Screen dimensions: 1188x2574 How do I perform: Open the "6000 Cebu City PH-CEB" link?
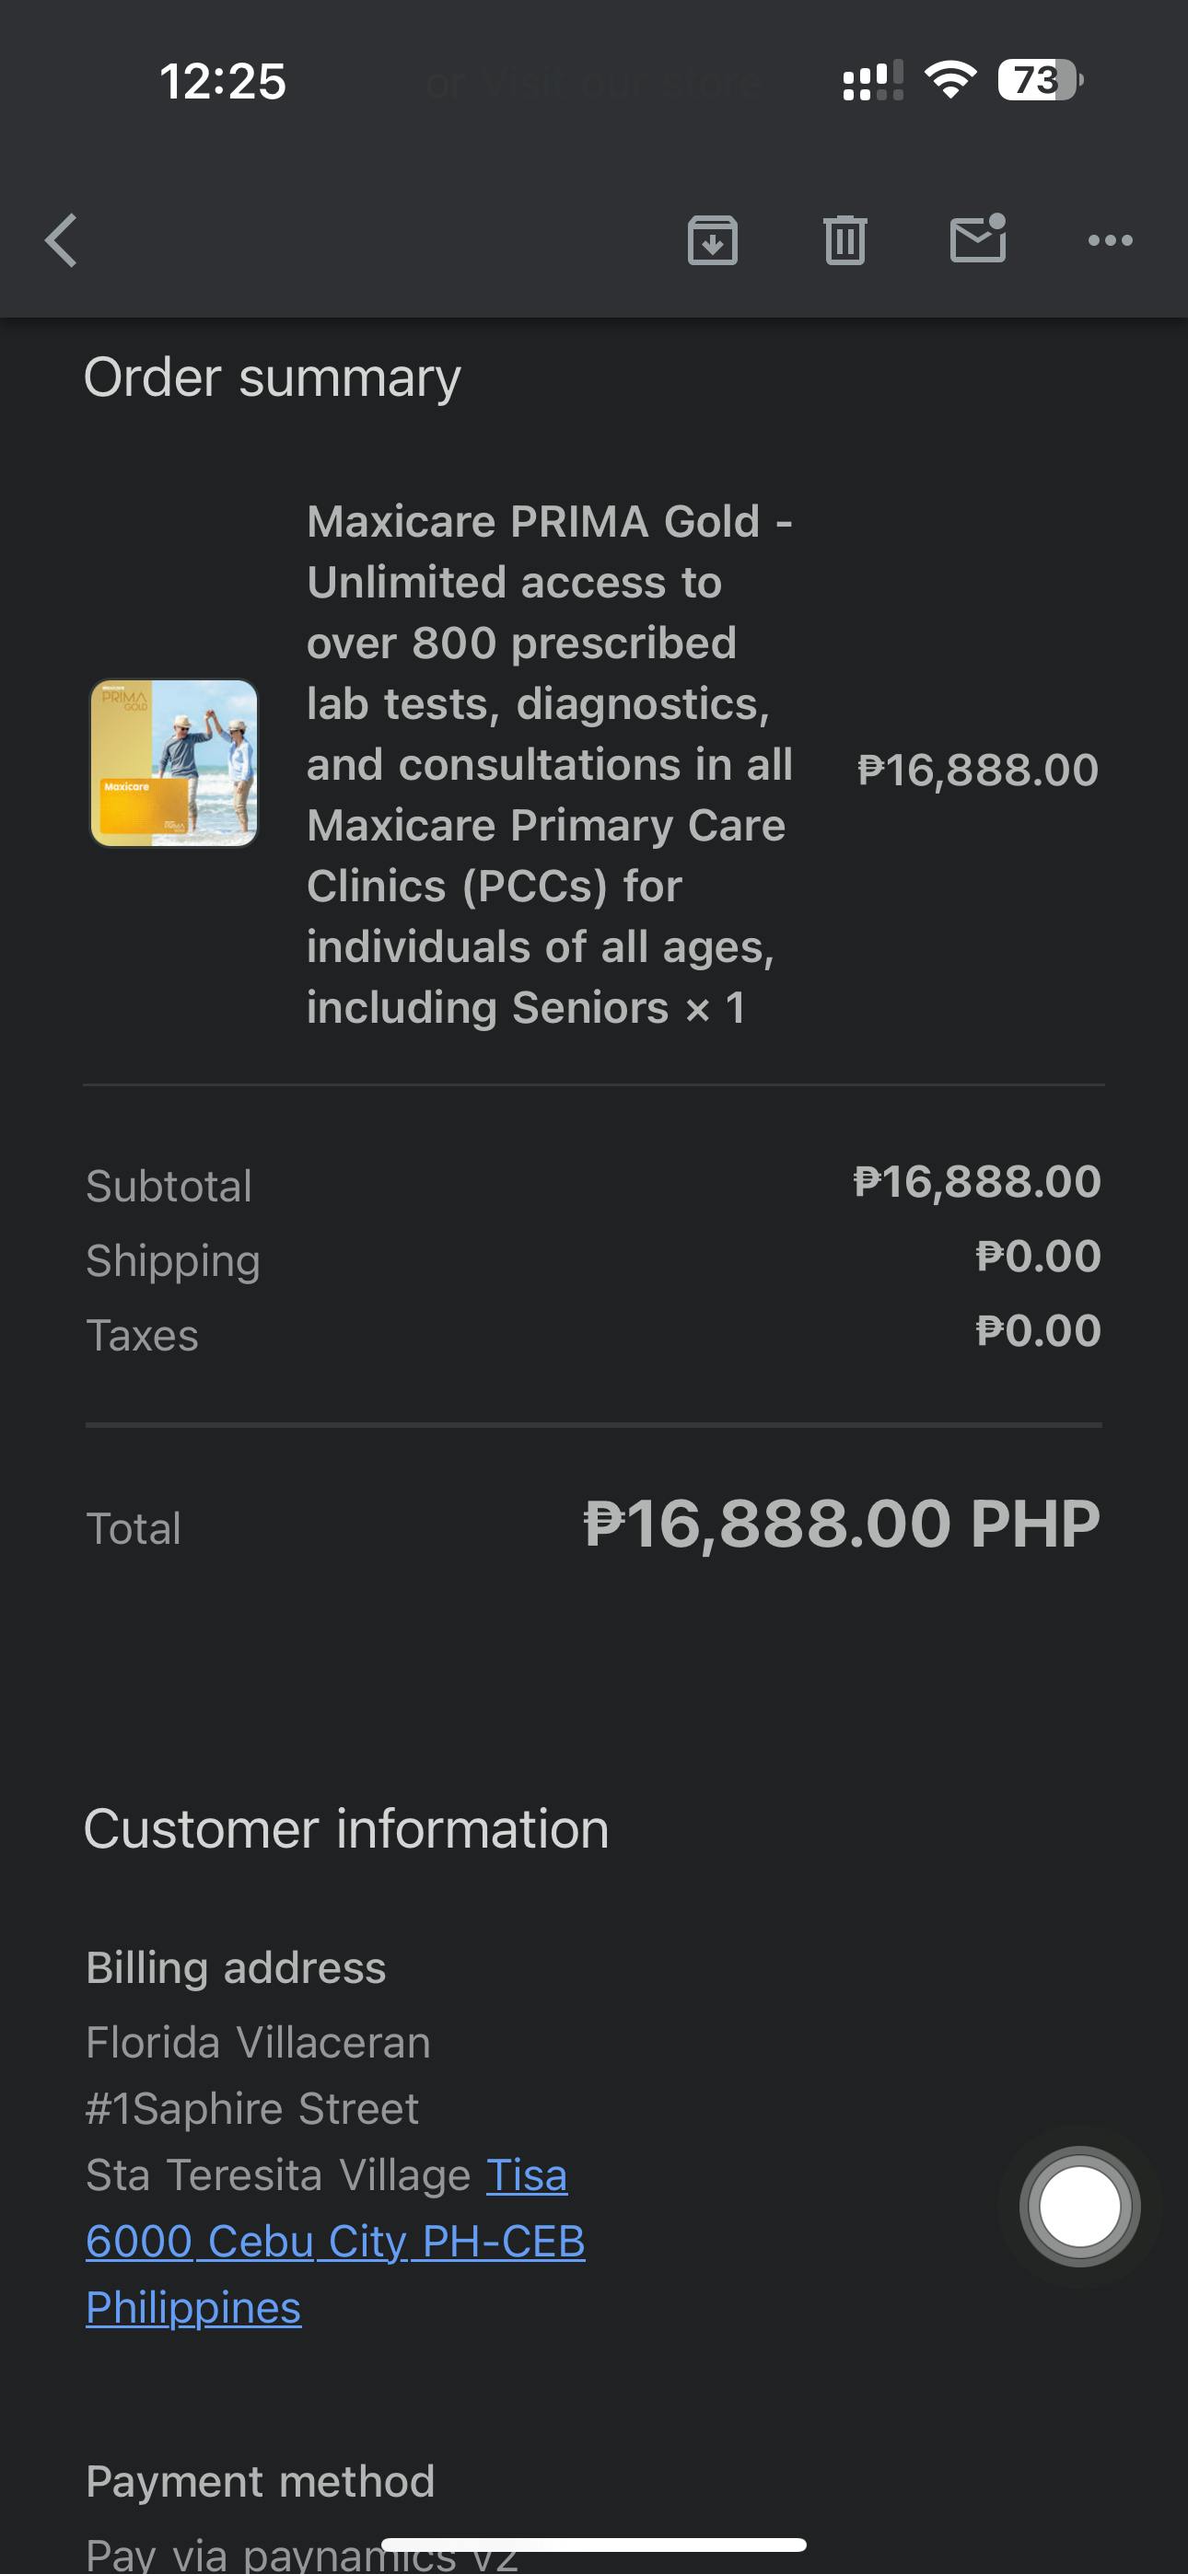pos(335,2242)
